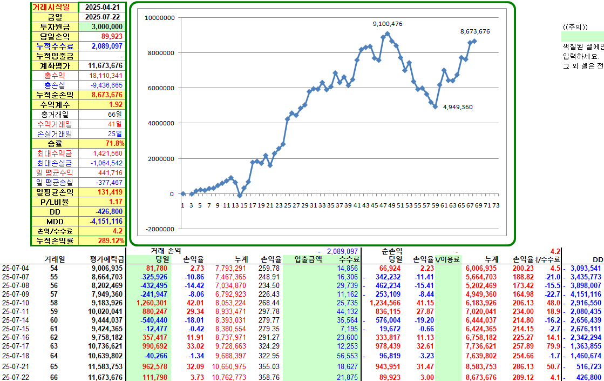The image size is (604, 381).
Task: Click the 수수료 column header
Action: coord(349,259)
